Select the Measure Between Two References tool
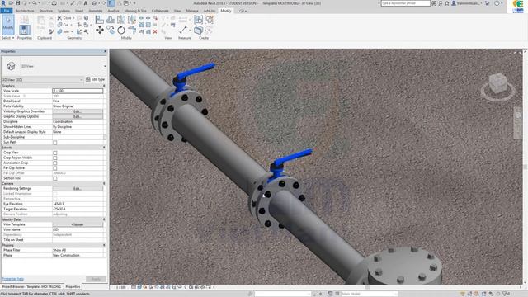 183,30
